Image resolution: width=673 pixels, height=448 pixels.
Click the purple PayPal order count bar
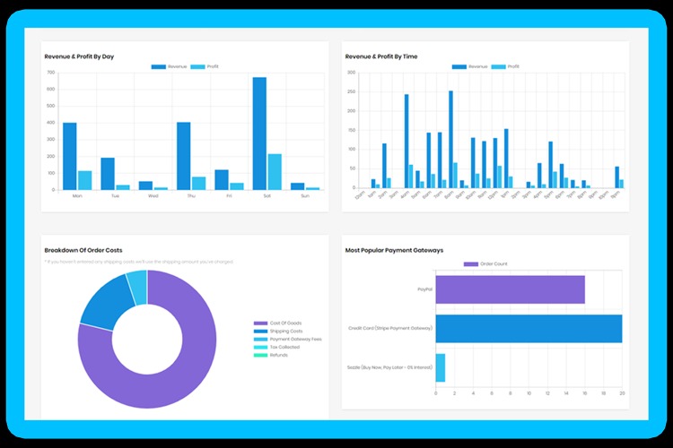[x=510, y=289]
